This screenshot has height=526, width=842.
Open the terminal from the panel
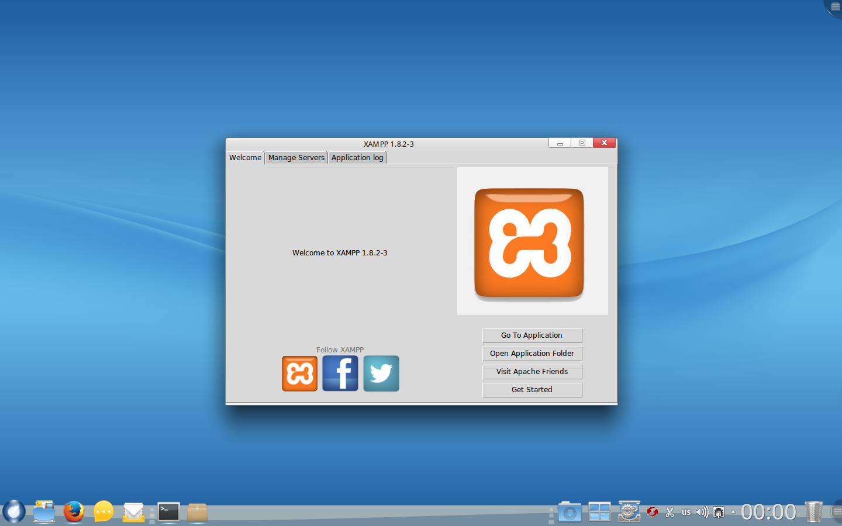[168, 513]
